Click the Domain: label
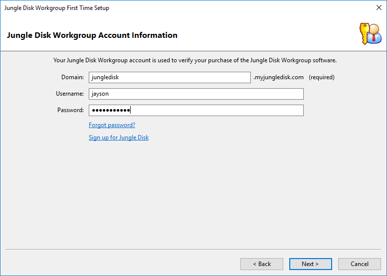Screen dimensions: 387x276 (72, 77)
